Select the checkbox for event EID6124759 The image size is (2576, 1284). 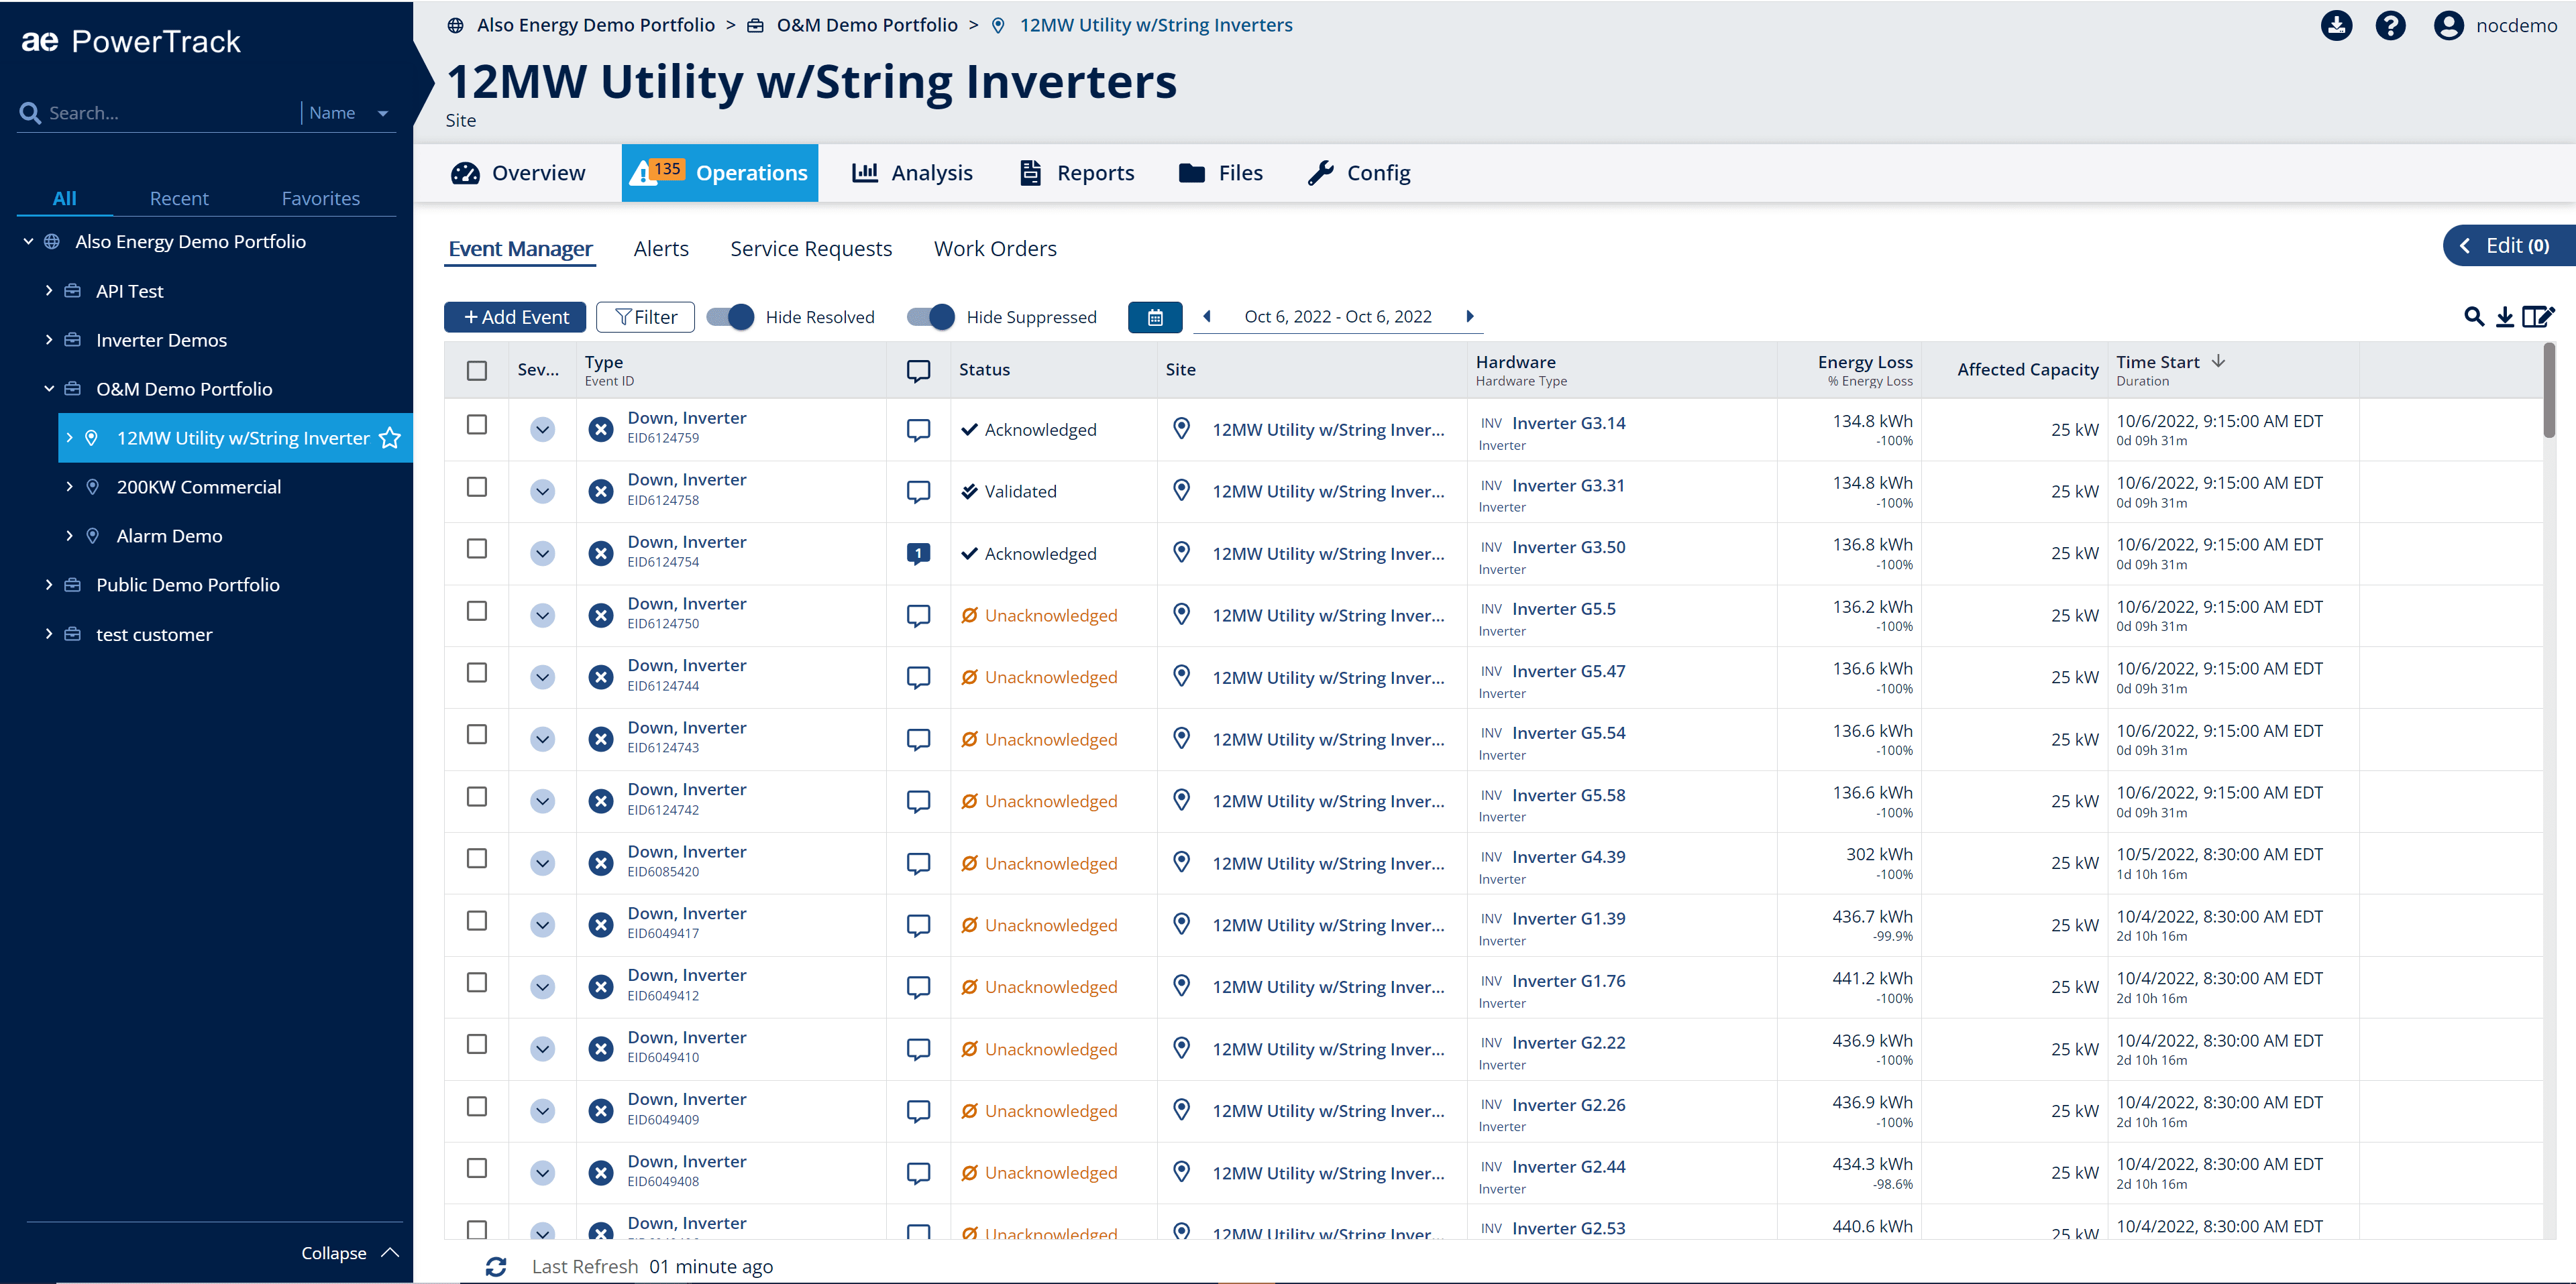477,424
